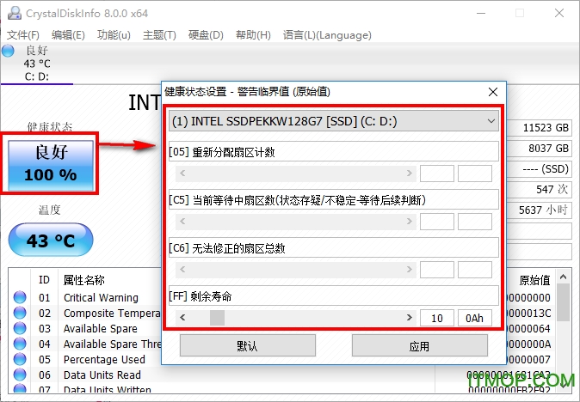Click the right arrow of the [FF] 剩余寿命 slider
580x402 pixels.
pos(409,318)
